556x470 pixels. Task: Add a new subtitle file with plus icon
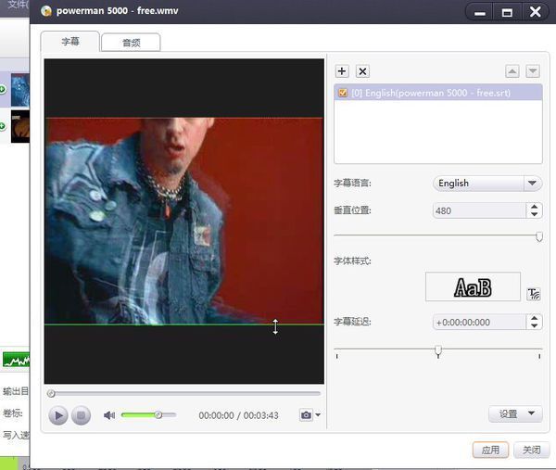pyautogui.click(x=342, y=71)
